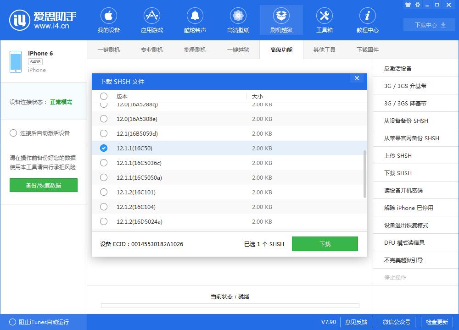Open the 我的设备 Apple icon
Viewport: 459px width, 330px height.
(x=108, y=16)
